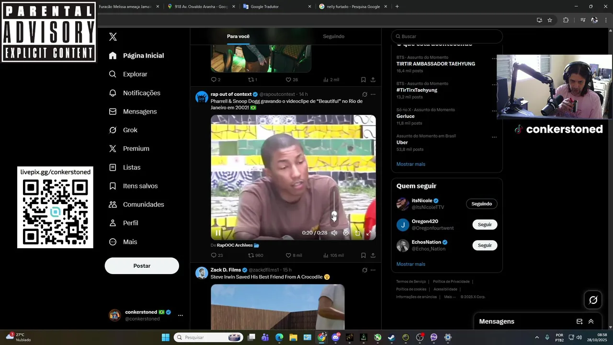Open RapOOC Archives source link
Image resolution: width=613 pixels, height=345 pixels.
(x=238, y=245)
